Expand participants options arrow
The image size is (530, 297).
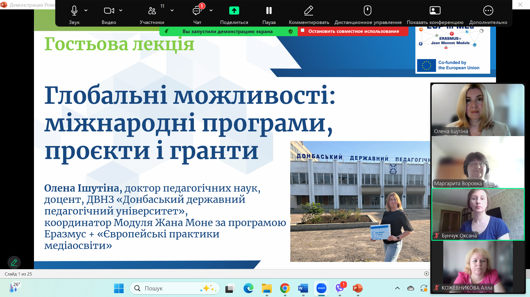pos(172,10)
